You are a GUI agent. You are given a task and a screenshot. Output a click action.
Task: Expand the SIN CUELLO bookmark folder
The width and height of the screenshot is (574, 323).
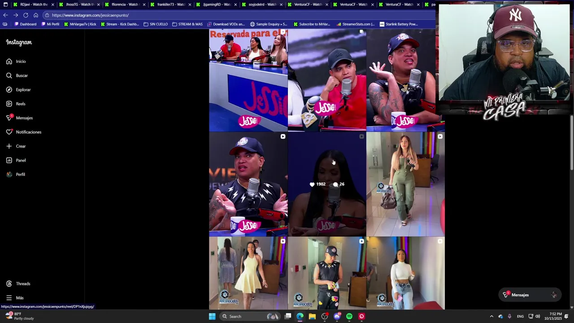click(156, 24)
